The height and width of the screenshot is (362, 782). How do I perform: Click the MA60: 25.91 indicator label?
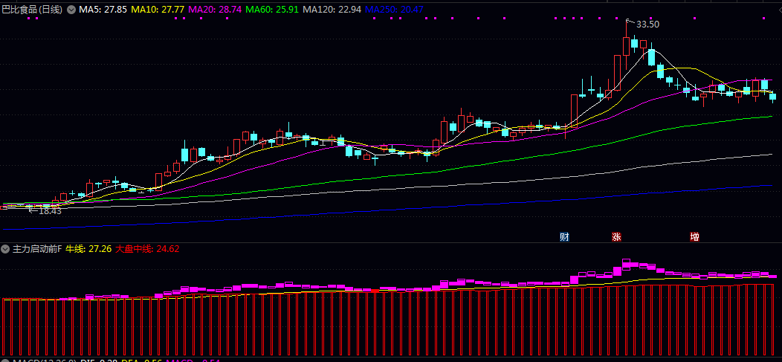click(x=272, y=10)
